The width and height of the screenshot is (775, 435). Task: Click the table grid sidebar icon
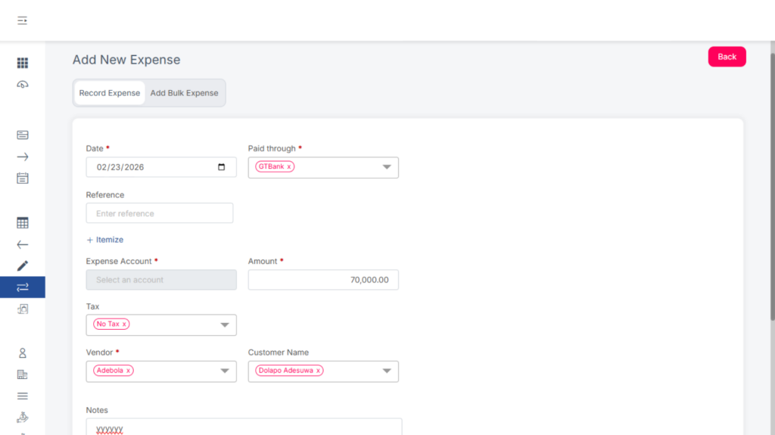[23, 223]
